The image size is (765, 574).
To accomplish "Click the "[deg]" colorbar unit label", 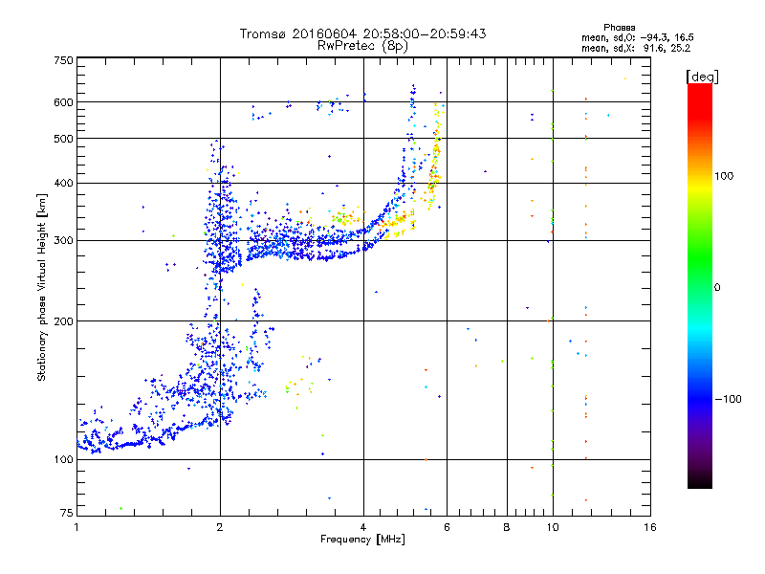I will pyautogui.click(x=702, y=77).
